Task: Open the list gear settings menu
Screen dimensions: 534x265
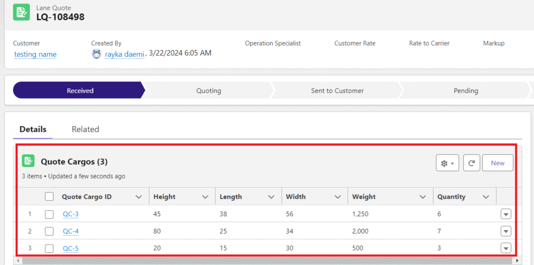Action: click(x=447, y=163)
